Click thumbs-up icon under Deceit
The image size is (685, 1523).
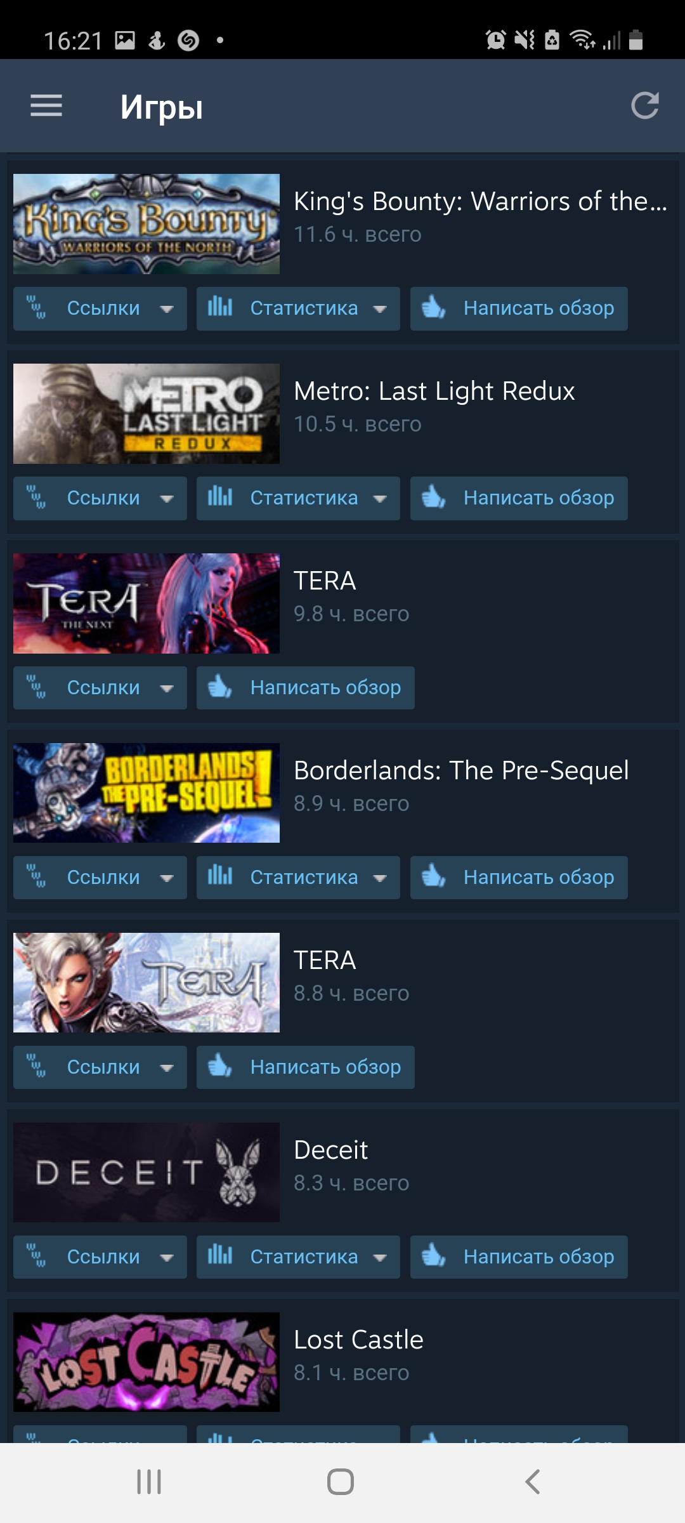(434, 1256)
